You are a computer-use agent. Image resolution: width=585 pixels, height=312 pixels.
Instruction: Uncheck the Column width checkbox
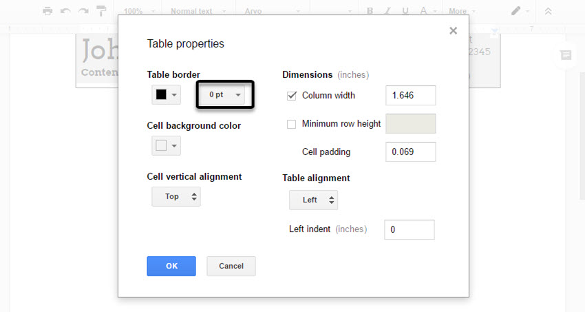pos(292,96)
